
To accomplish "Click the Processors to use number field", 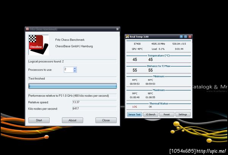I will click(x=68, y=70).
